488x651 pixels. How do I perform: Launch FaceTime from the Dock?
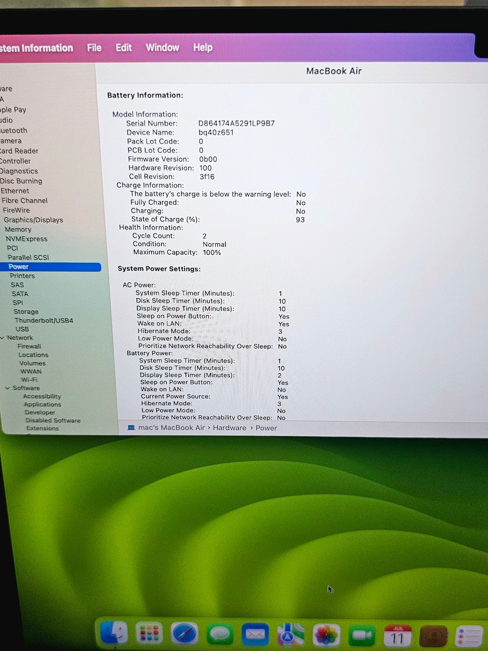point(362,635)
